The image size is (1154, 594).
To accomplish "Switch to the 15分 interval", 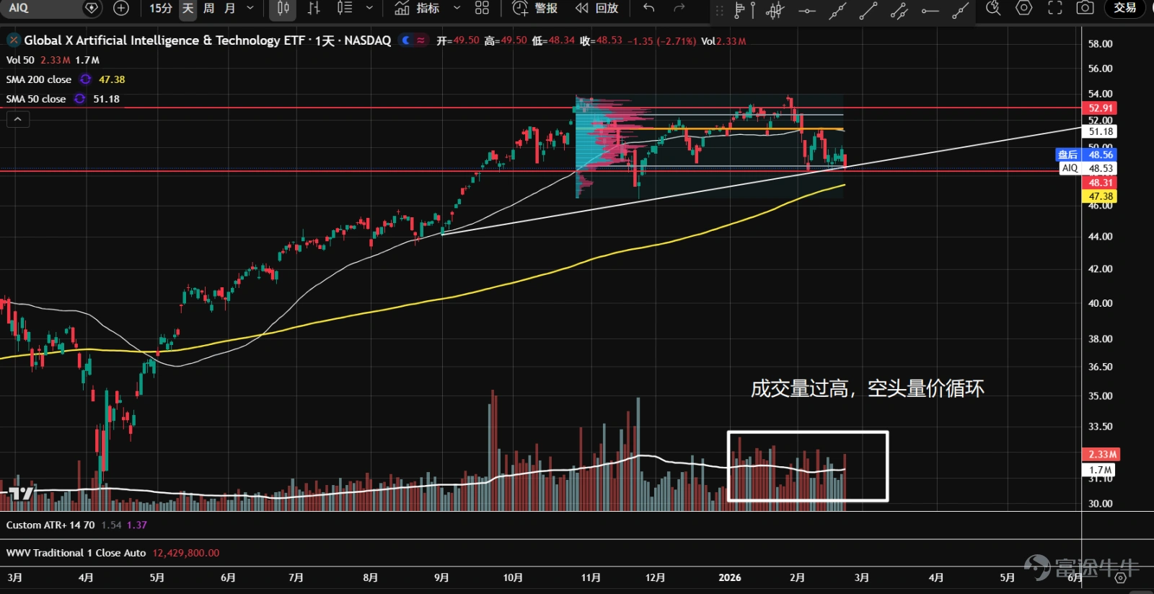I will click(x=161, y=8).
